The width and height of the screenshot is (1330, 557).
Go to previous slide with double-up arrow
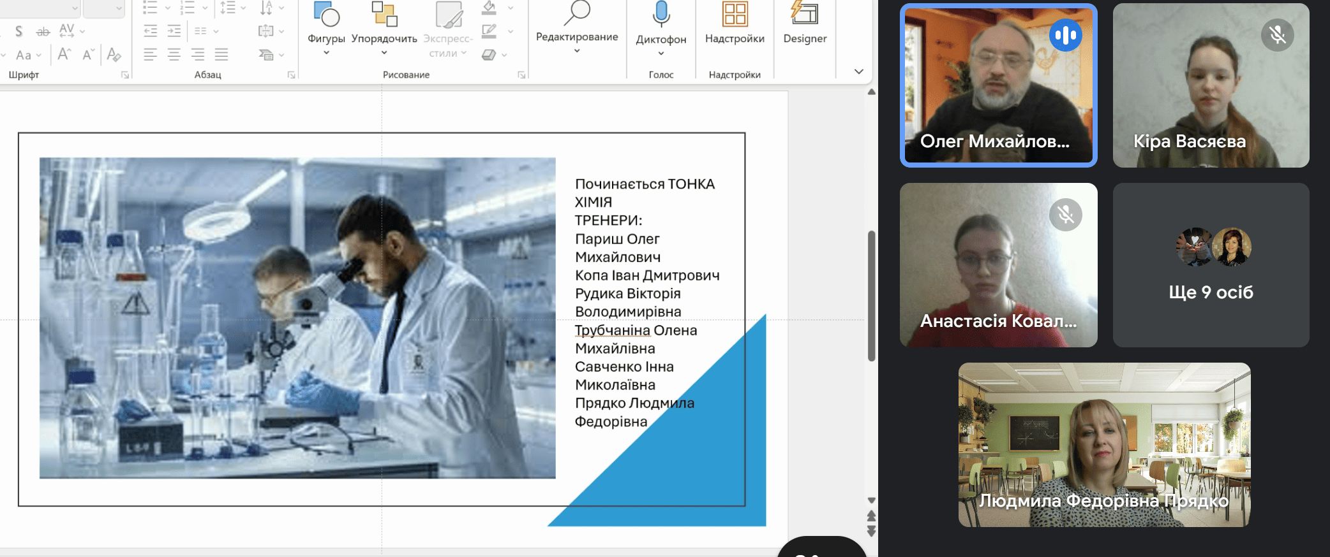pos(871,516)
